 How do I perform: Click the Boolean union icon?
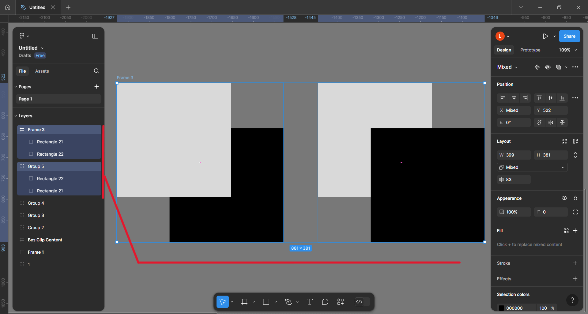pyautogui.click(x=559, y=67)
